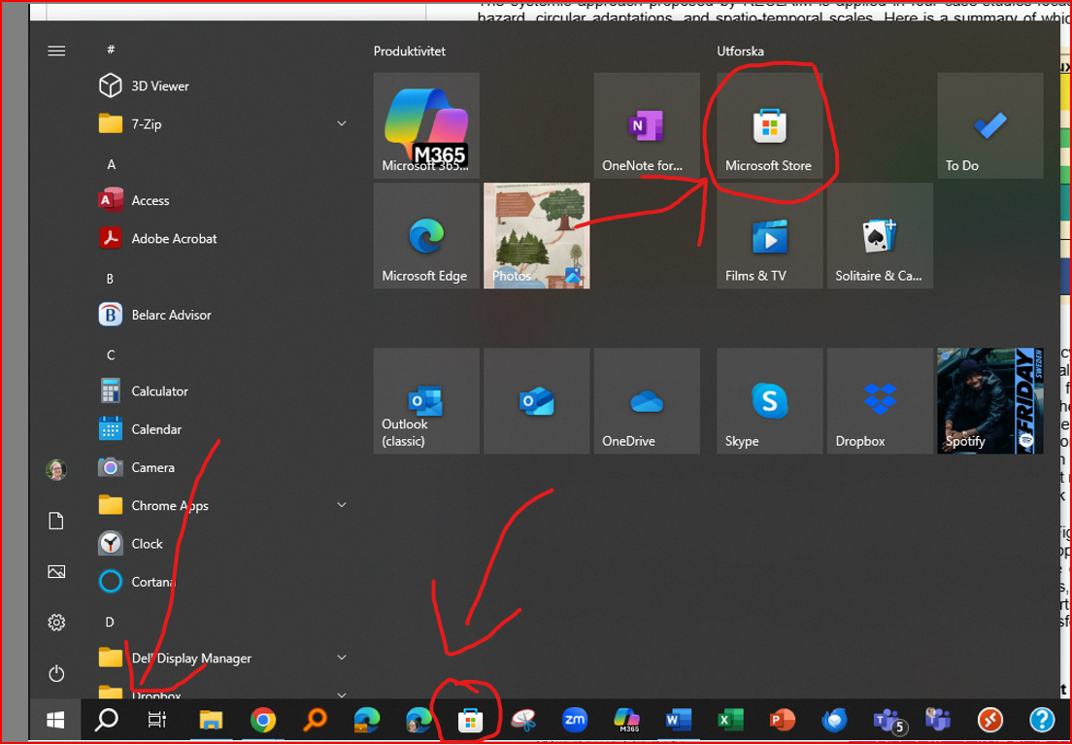Open the Microsoft 365 tile
Image resolution: width=1072 pixels, height=745 pixels.
pyautogui.click(x=426, y=126)
